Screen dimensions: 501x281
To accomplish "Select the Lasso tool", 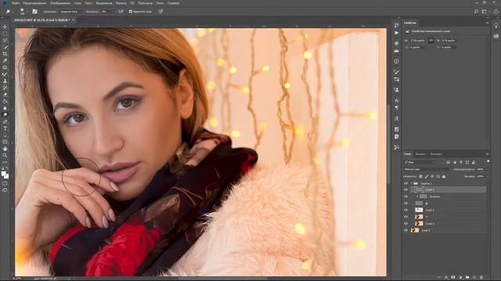I will [x=5, y=40].
